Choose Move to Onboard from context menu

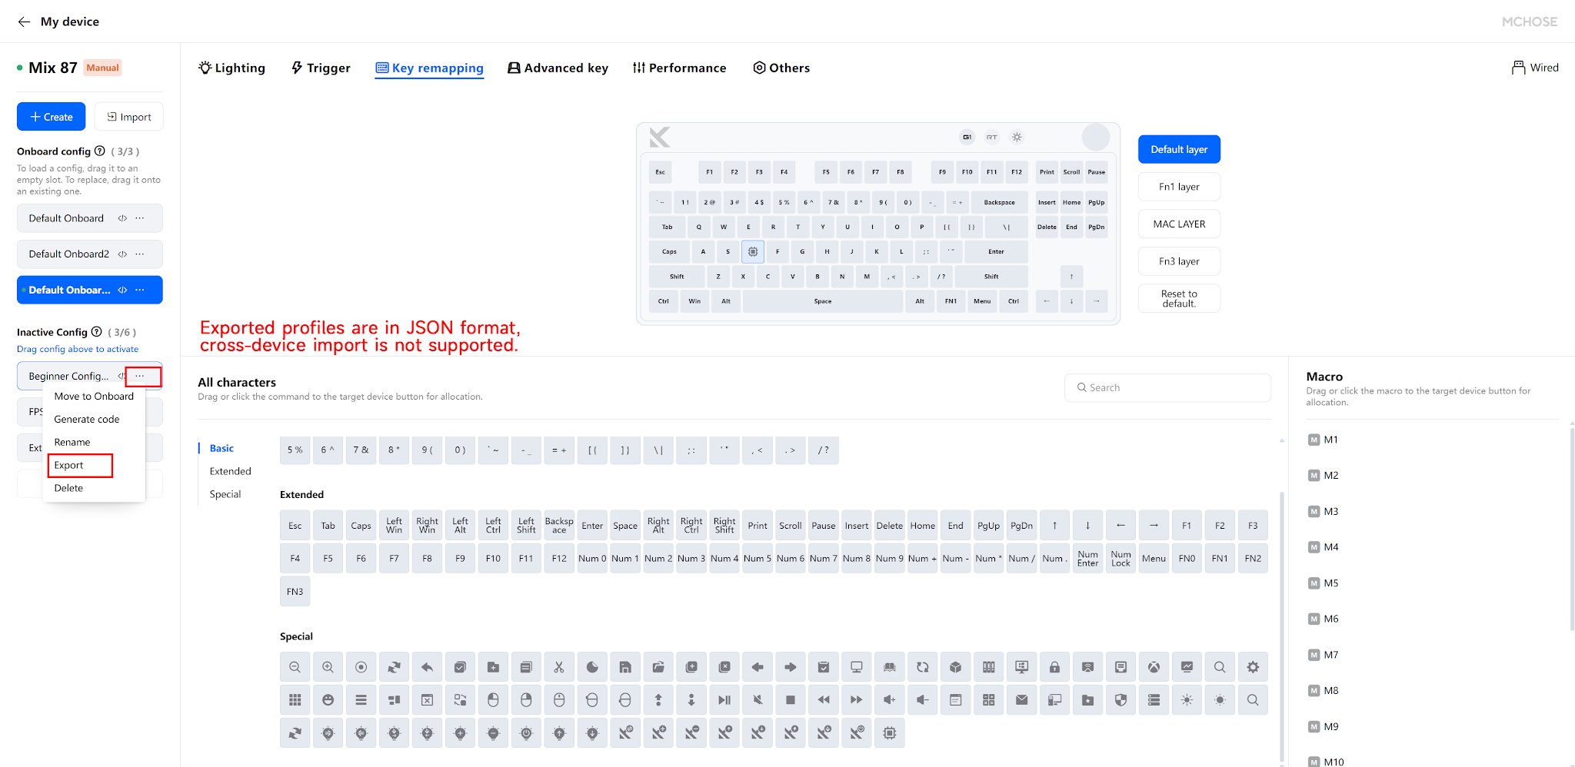(94, 397)
